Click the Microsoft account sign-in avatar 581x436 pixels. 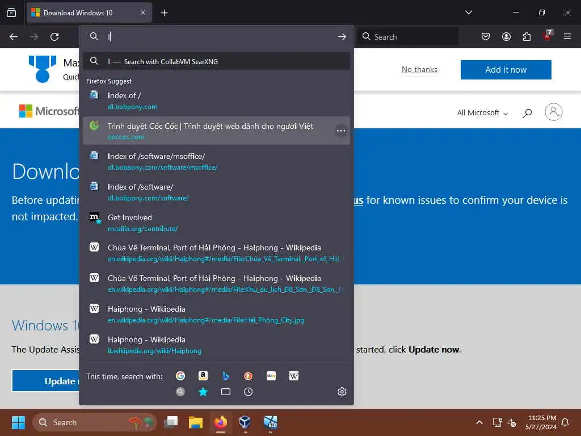pyautogui.click(x=554, y=112)
